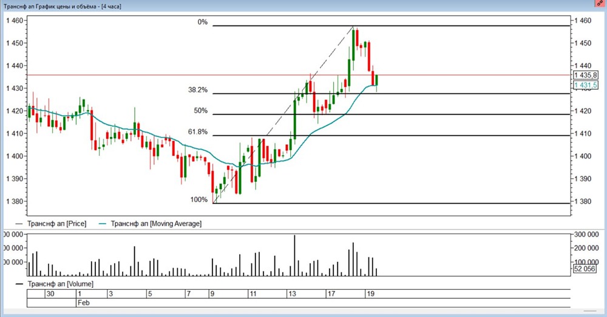Click the 1 410 label on right price axis
The height and width of the screenshot is (317, 607).
pyautogui.click(x=583, y=134)
